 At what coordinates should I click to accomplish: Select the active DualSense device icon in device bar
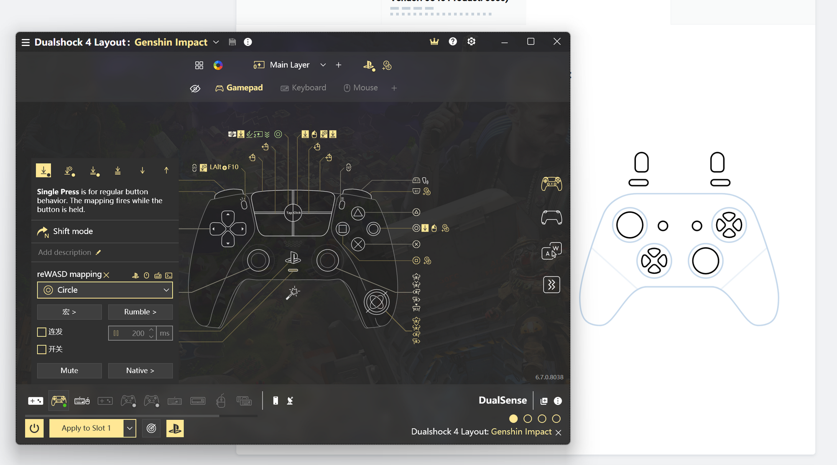(59, 401)
